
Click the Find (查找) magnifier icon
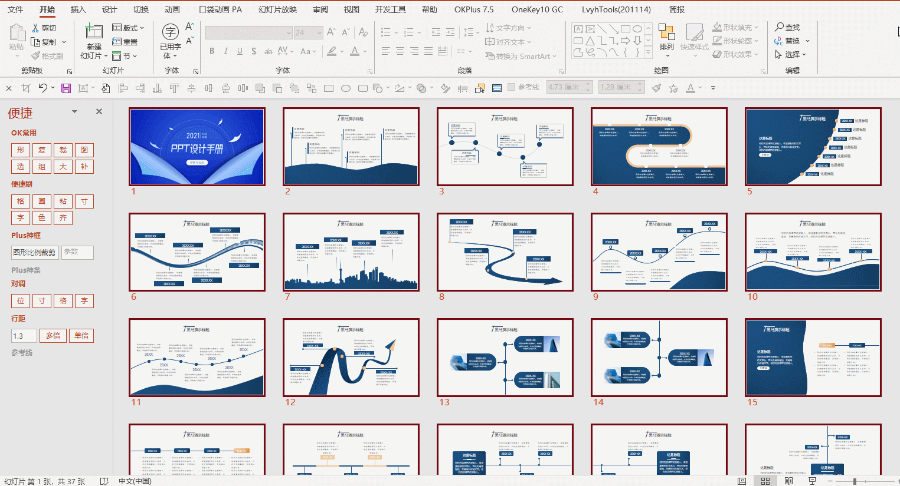click(x=779, y=27)
